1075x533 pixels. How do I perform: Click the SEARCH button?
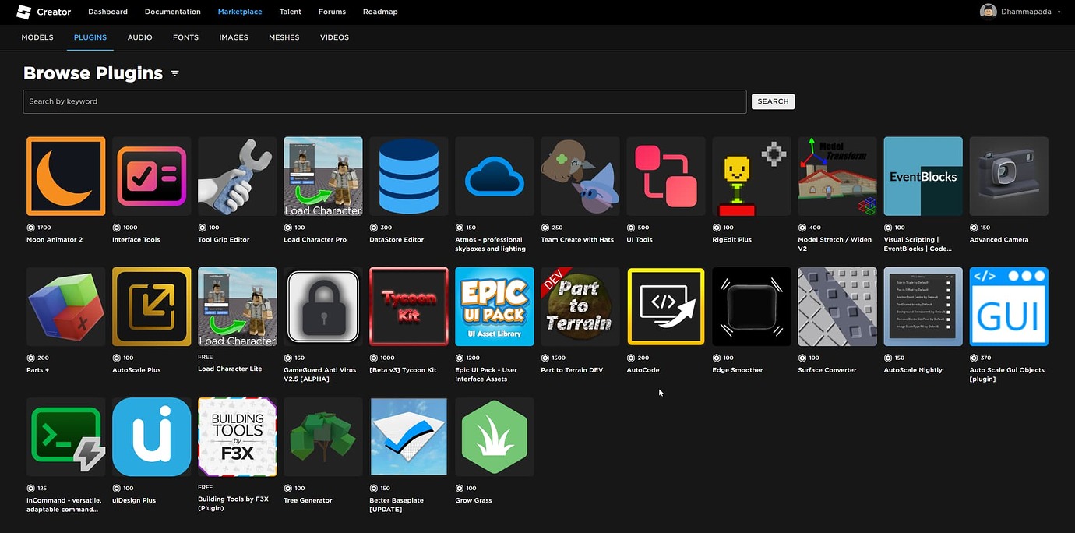[x=773, y=101]
